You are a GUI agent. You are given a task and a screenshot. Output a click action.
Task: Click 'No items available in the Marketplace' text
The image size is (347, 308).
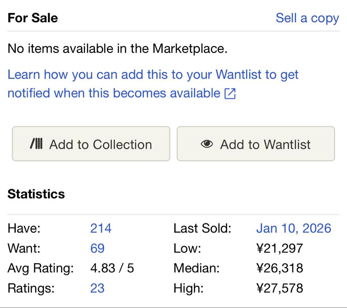[x=117, y=49]
